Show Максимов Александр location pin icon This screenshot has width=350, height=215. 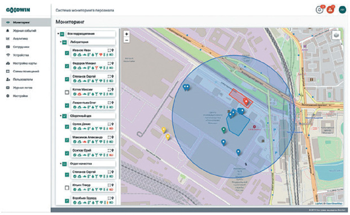[112, 137]
